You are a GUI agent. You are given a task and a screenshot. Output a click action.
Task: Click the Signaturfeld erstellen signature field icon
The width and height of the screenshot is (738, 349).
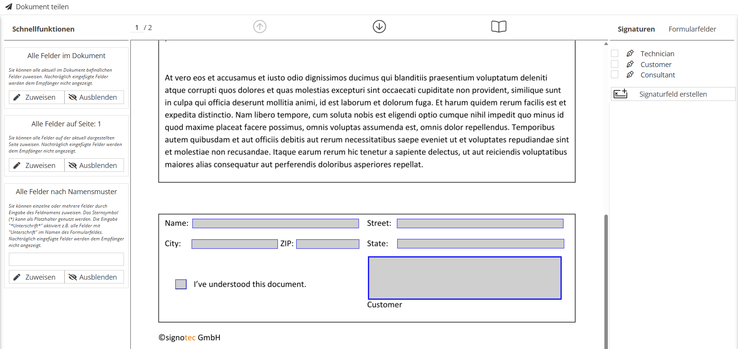pos(621,94)
